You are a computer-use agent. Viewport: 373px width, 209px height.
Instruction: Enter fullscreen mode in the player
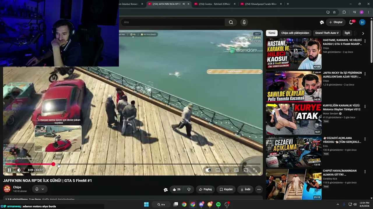[255, 170]
